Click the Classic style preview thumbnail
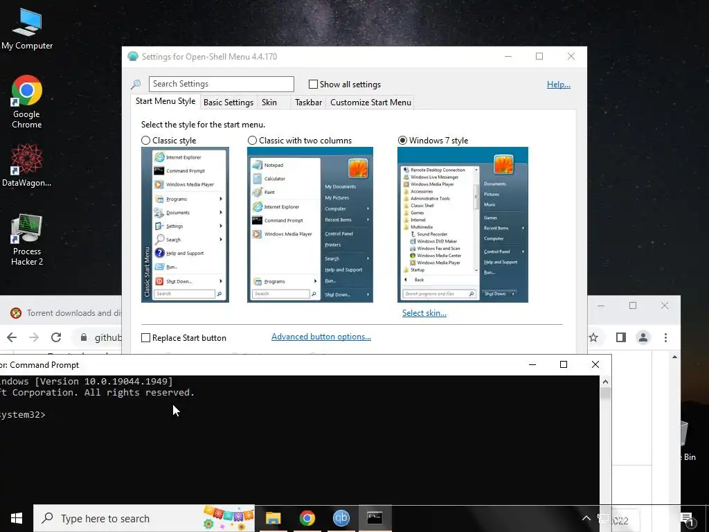The width and height of the screenshot is (709, 532). [185, 225]
